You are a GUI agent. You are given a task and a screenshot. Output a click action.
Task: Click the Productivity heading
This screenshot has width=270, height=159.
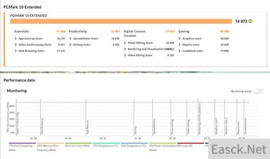tap(78, 32)
